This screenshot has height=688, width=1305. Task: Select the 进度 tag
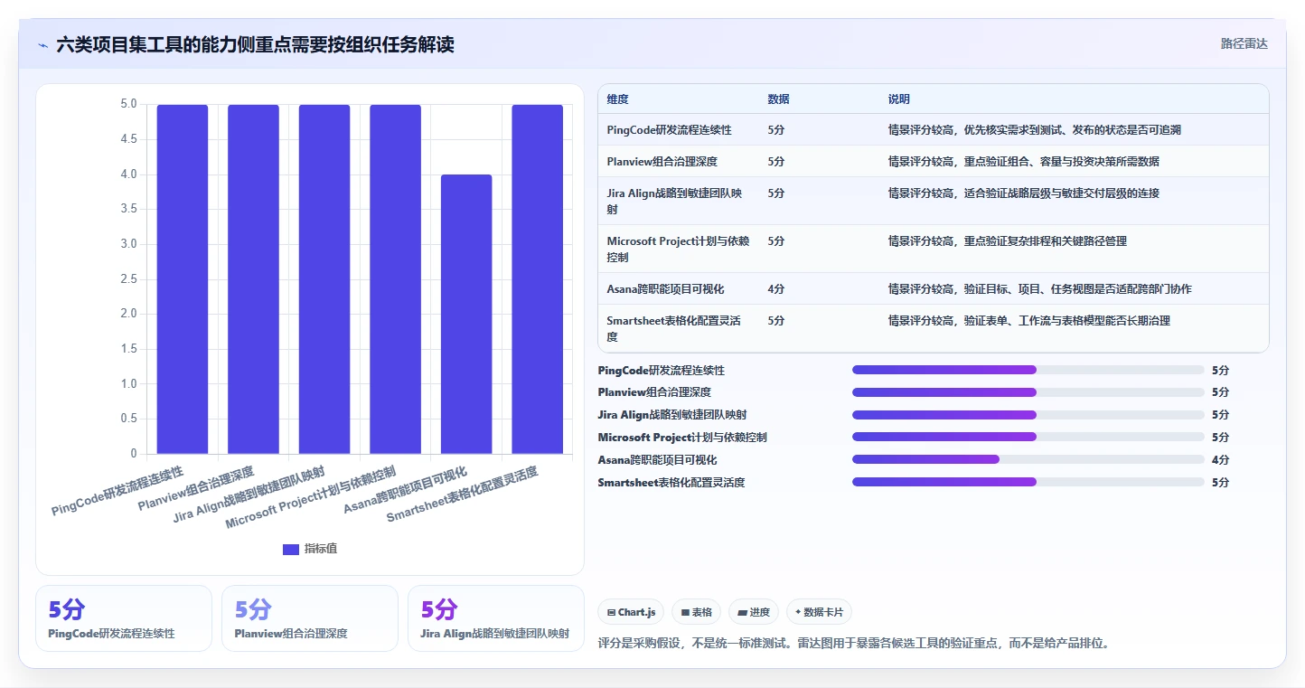click(754, 612)
